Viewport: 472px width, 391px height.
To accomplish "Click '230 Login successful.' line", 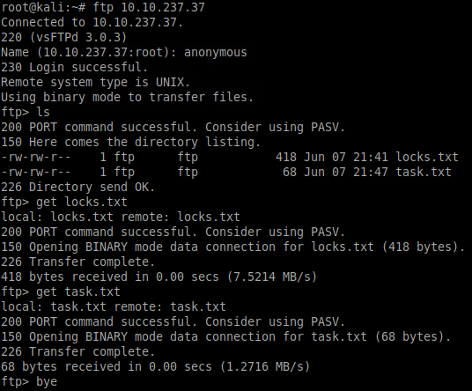I will click(x=74, y=68).
